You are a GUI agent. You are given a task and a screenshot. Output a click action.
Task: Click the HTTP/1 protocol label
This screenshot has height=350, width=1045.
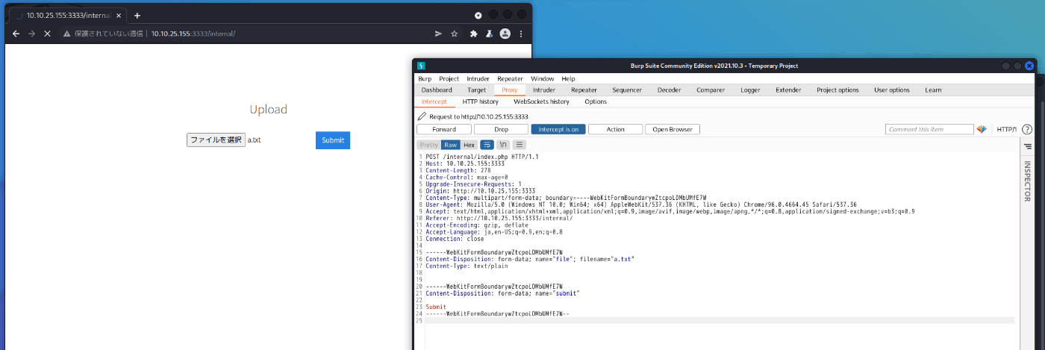click(1007, 129)
